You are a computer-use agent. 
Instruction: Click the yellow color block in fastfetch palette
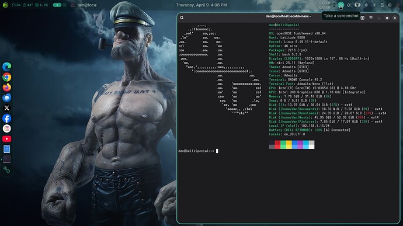click(289, 144)
